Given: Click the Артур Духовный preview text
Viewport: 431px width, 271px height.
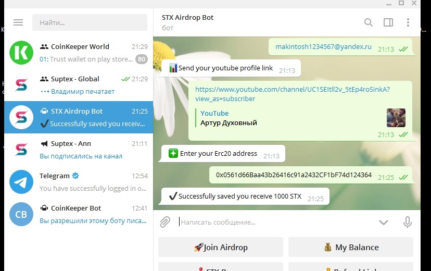Looking at the screenshot, I should coord(229,122).
